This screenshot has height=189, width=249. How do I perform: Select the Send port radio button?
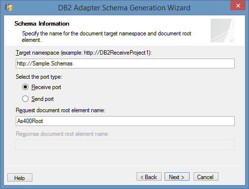(25, 99)
